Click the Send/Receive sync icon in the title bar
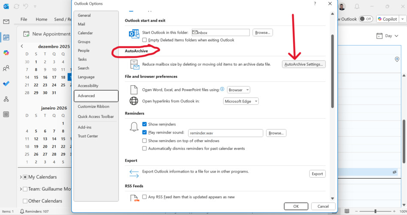 click(x=17, y=6)
